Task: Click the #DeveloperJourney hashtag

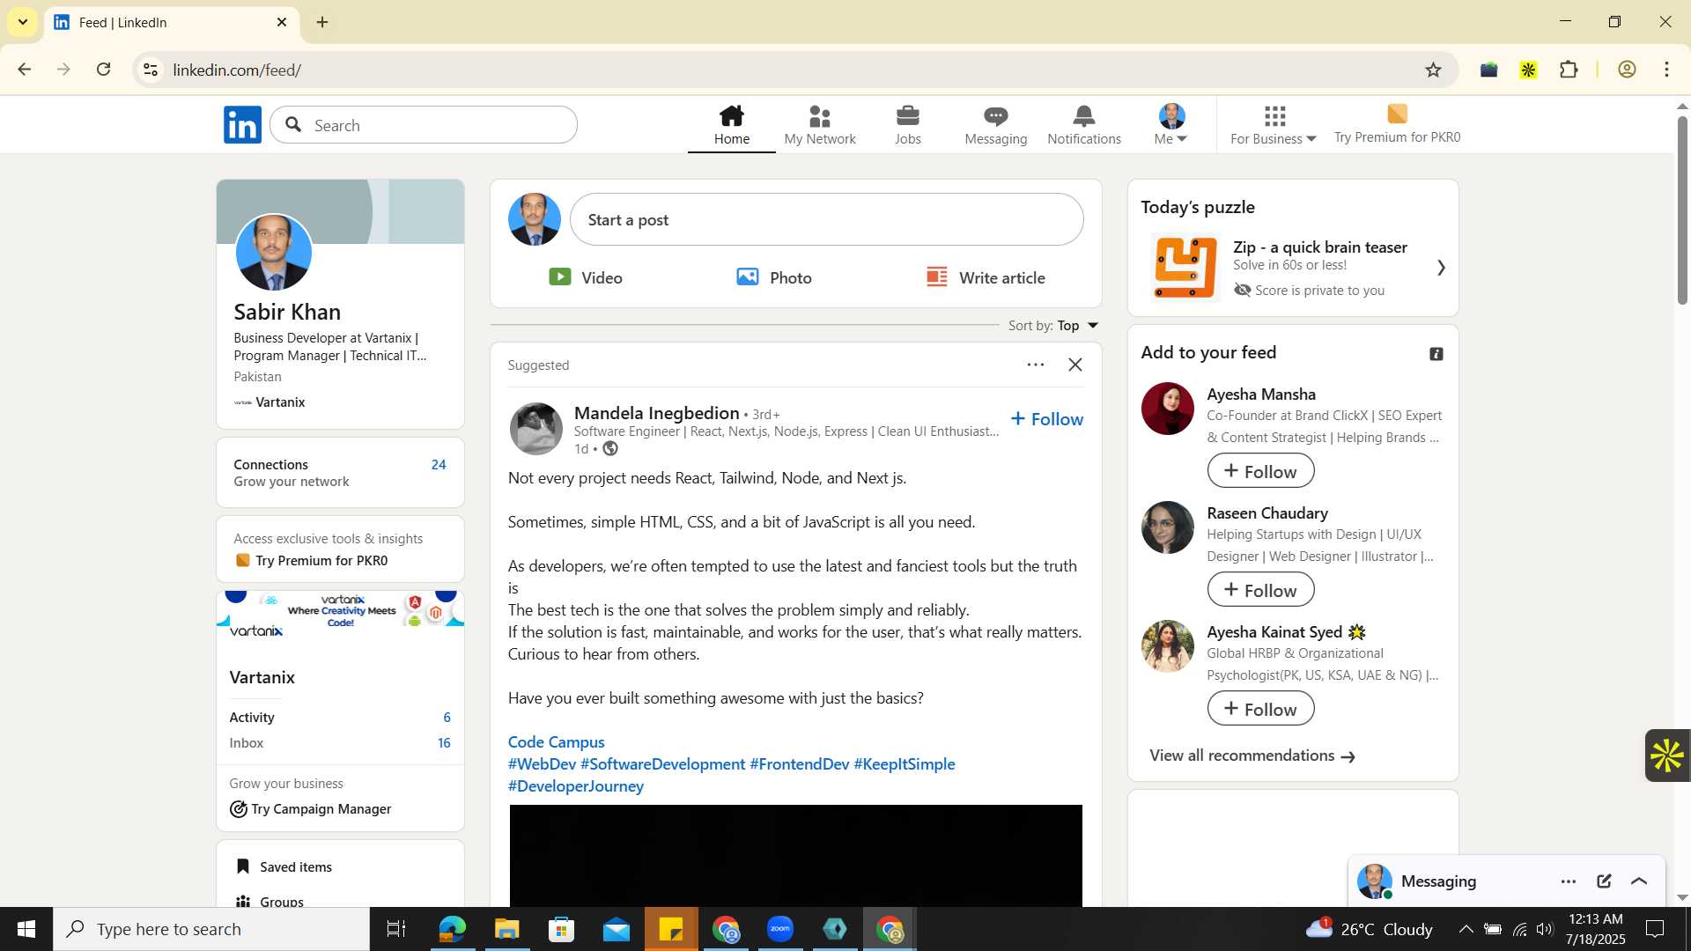Action: point(576,786)
